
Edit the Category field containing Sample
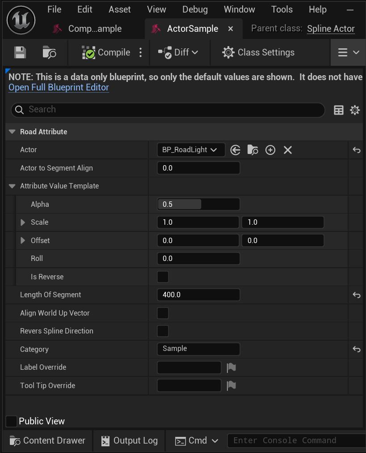198,349
